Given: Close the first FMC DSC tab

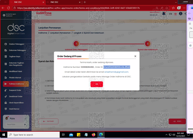Looking at the screenshot, I should (43, 2).
